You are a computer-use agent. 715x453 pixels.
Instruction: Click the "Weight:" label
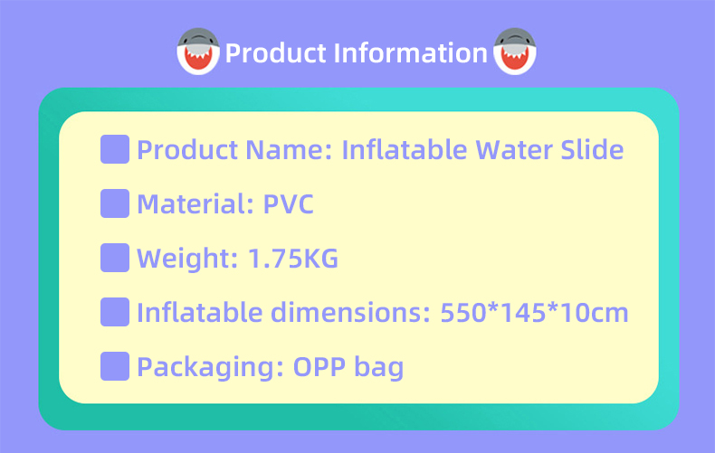pyautogui.click(x=187, y=260)
